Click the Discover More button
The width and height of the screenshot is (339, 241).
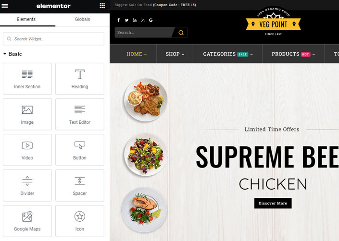tap(273, 203)
